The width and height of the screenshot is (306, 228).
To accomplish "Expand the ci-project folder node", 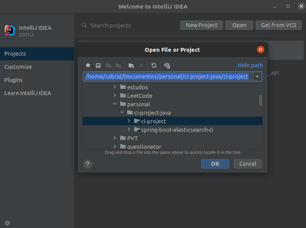I will pyautogui.click(x=129, y=121).
